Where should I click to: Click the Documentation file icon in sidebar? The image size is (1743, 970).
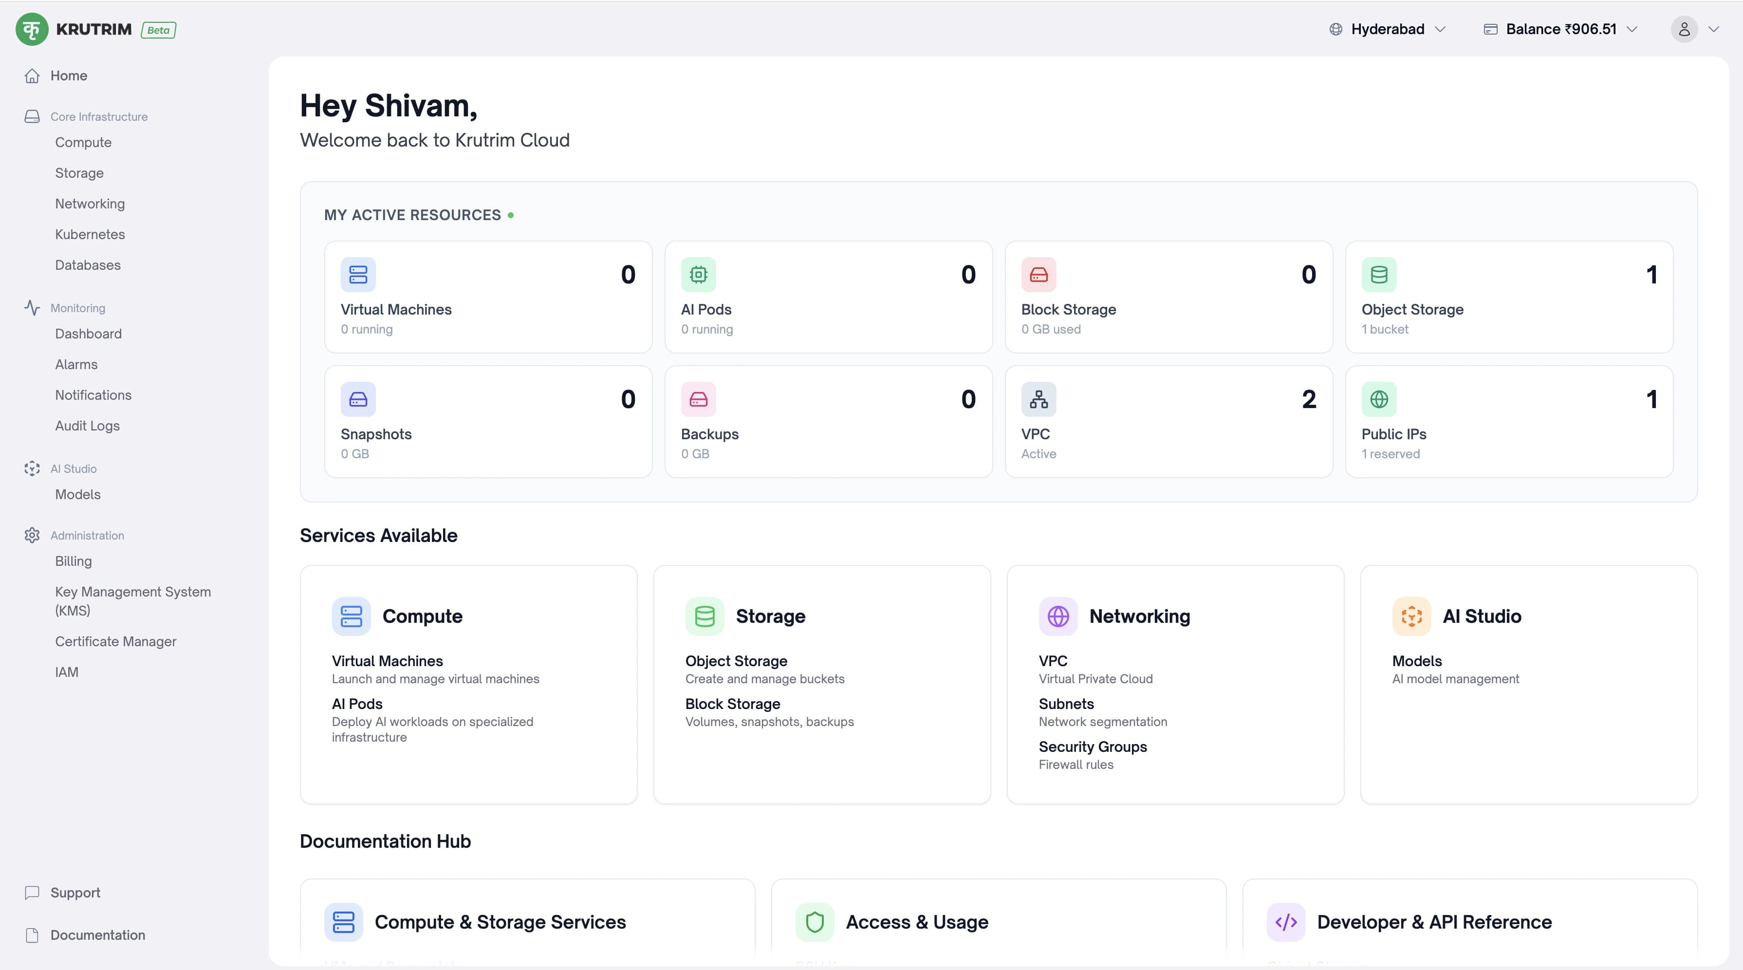32,935
